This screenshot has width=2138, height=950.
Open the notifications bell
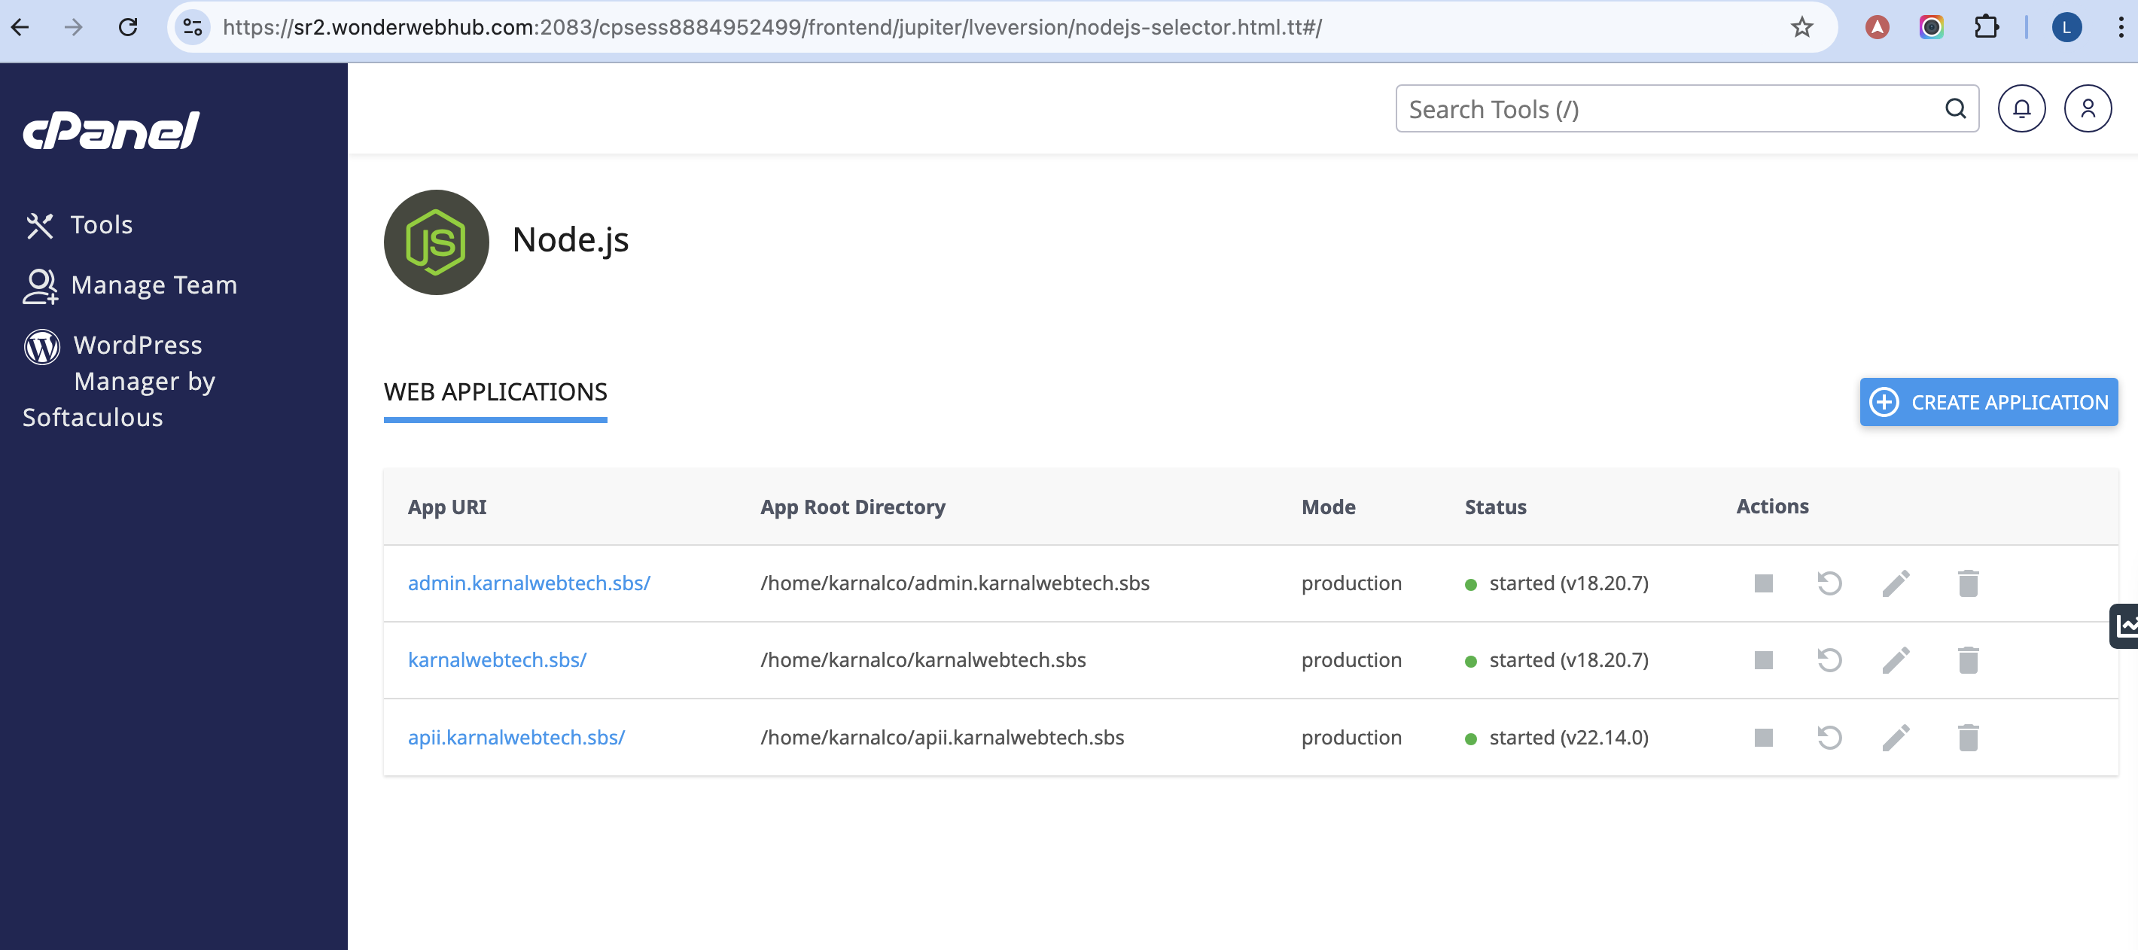[2021, 108]
